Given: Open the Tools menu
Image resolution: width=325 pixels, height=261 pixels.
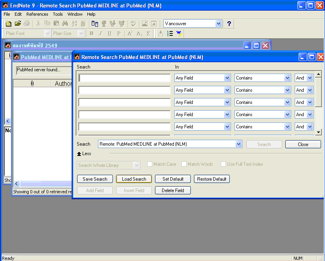Looking at the screenshot, I should [57, 14].
